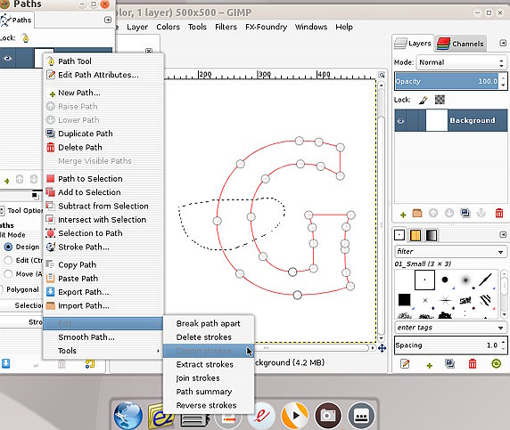Choose Path to Selection entry

pos(103,179)
